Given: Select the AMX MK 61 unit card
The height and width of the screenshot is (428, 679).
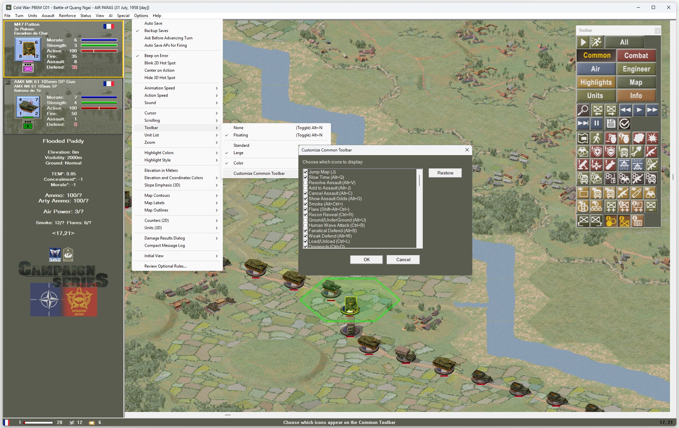Looking at the screenshot, I should click(63, 106).
